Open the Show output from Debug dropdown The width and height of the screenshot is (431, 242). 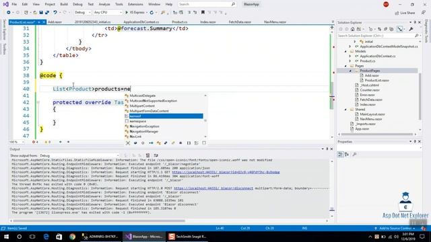(x=79, y=155)
